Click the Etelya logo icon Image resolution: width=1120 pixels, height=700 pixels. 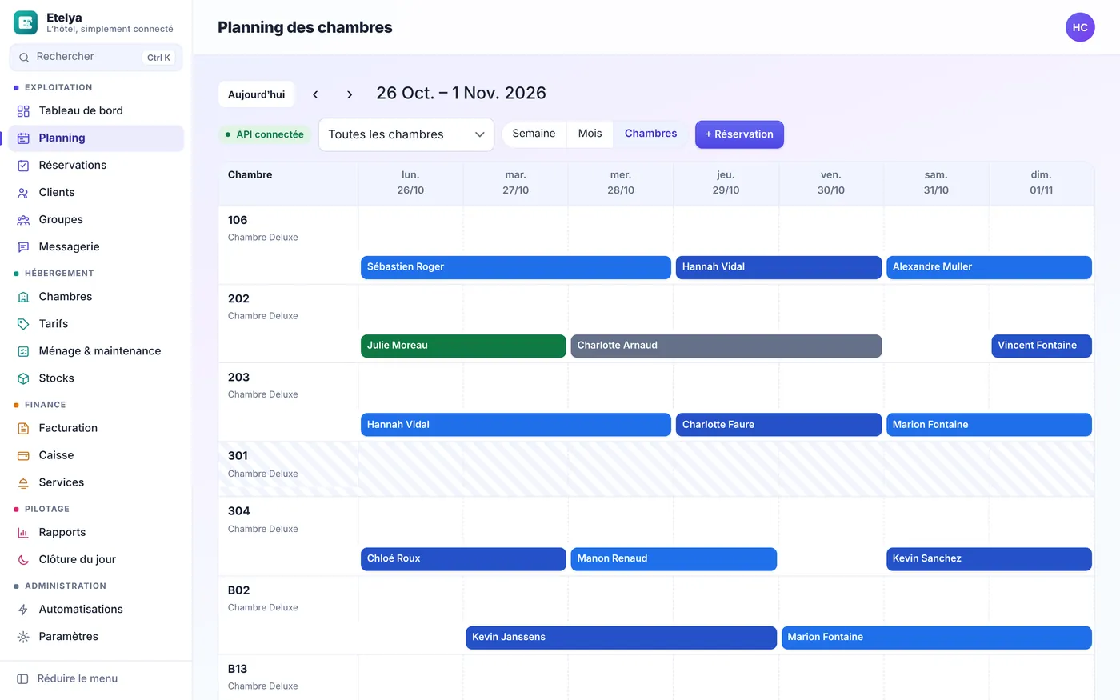(x=26, y=22)
